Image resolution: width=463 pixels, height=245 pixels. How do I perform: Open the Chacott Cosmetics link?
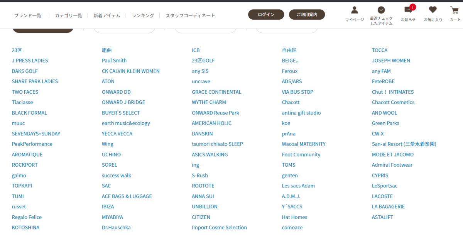tap(393, 102)
